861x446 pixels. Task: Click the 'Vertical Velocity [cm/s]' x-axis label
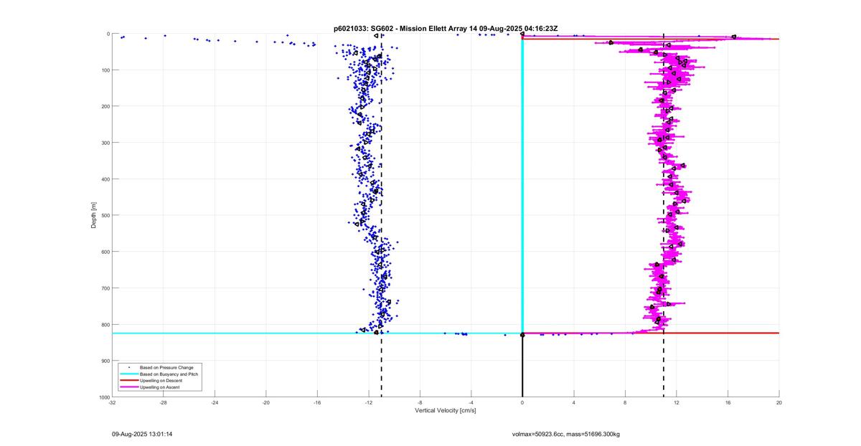[446, 411]
